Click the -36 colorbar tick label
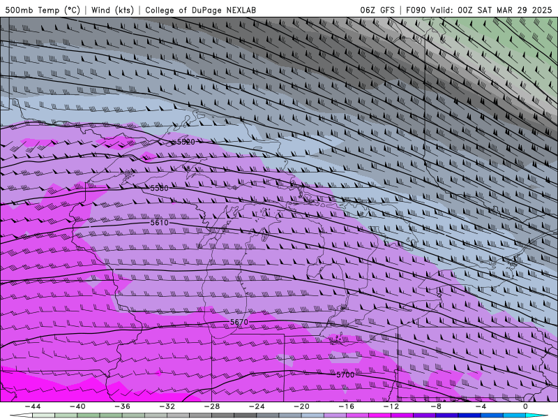The height and width of the screenshot is (419, 558). pyautogui.click(x=122, y=406)
